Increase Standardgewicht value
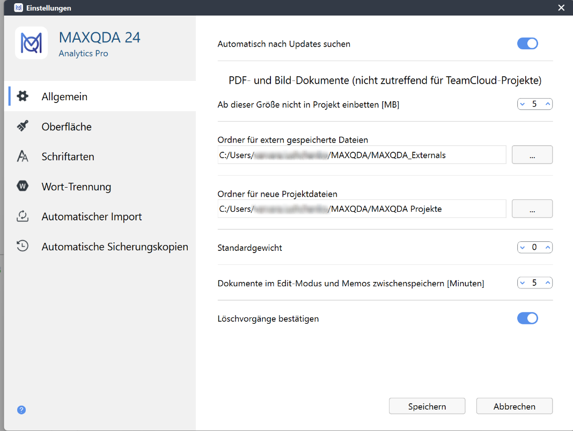The width and height of the screenshot is (573, 431). coord(547,247)
